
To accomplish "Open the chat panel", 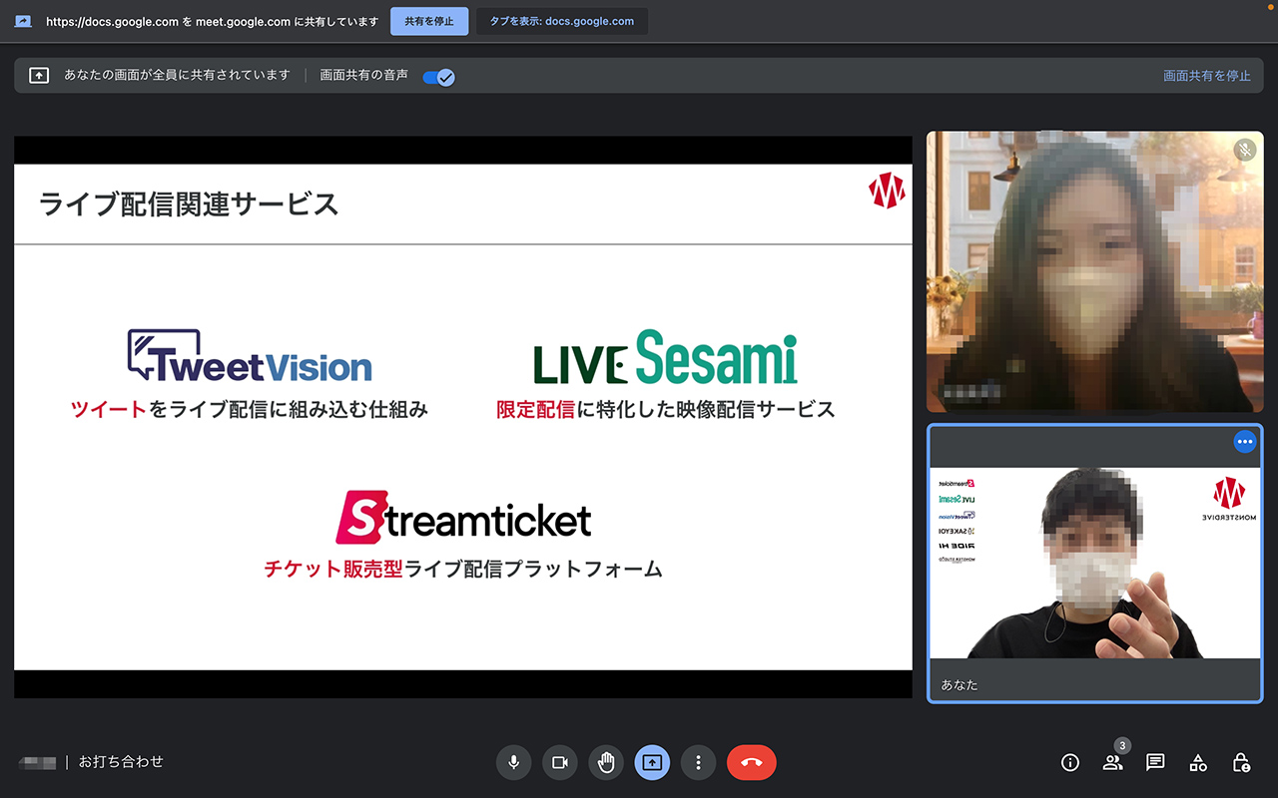I will click(1155, 762).
